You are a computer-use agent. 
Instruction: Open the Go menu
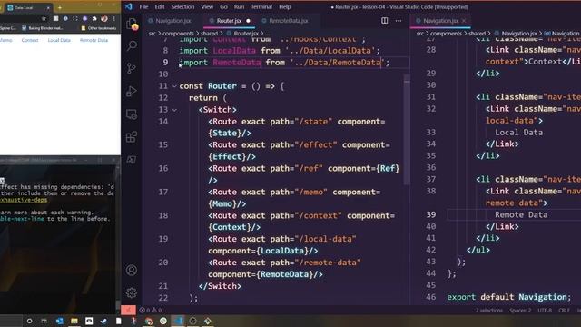224,6
